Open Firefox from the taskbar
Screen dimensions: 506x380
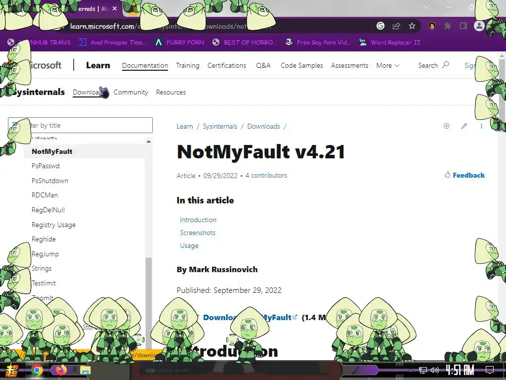tap(61, 370)
